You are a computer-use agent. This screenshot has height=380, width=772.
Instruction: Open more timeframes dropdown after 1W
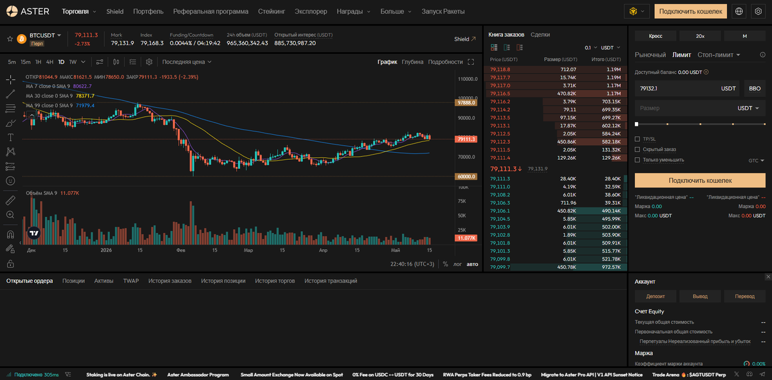point(84,62)
